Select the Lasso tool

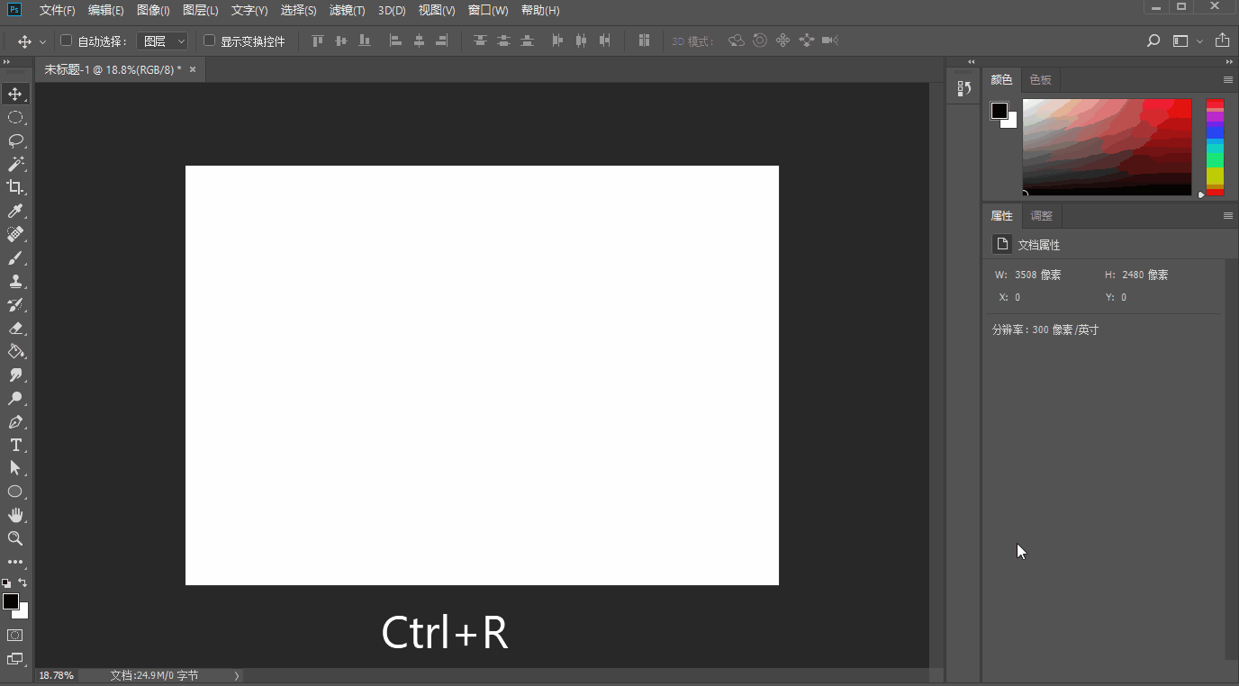click(14, 140)
